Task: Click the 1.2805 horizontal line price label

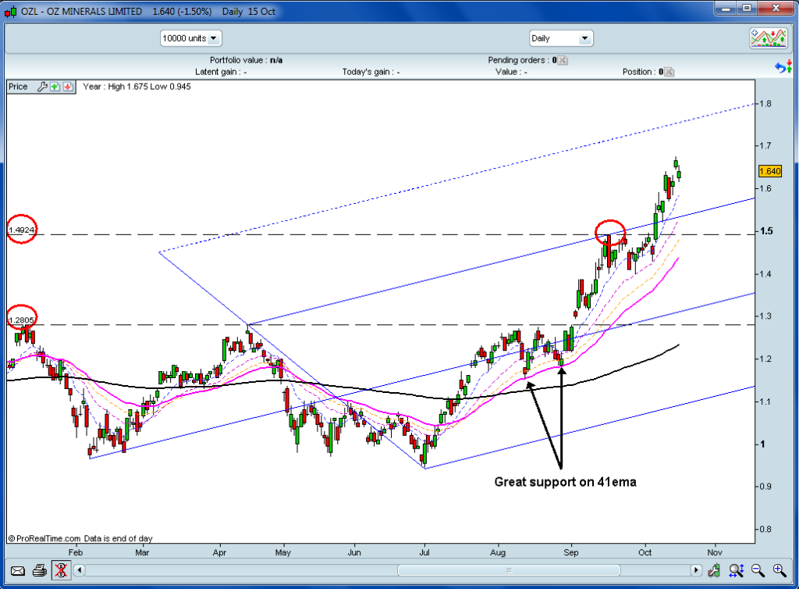Action: click(21, 320)
